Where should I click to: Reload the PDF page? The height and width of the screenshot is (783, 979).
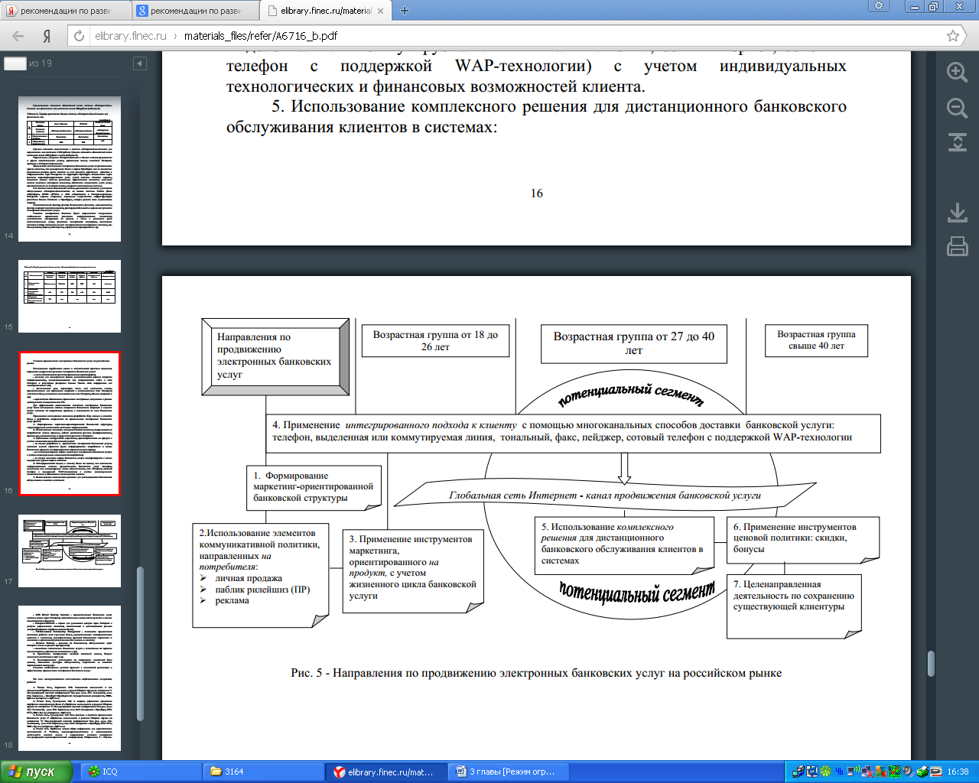[78, 36]
